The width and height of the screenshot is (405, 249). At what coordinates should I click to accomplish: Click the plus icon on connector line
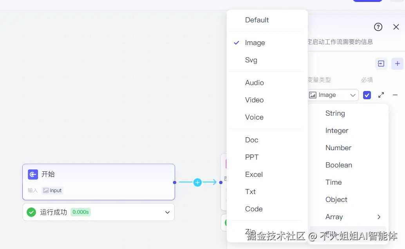pos(197,182)
